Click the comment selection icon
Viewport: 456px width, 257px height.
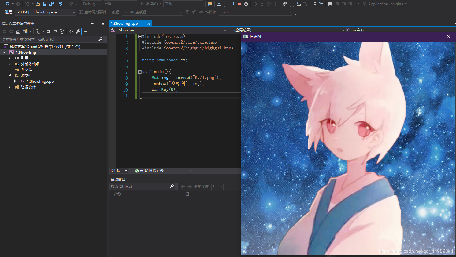click(x=314, y=4)
